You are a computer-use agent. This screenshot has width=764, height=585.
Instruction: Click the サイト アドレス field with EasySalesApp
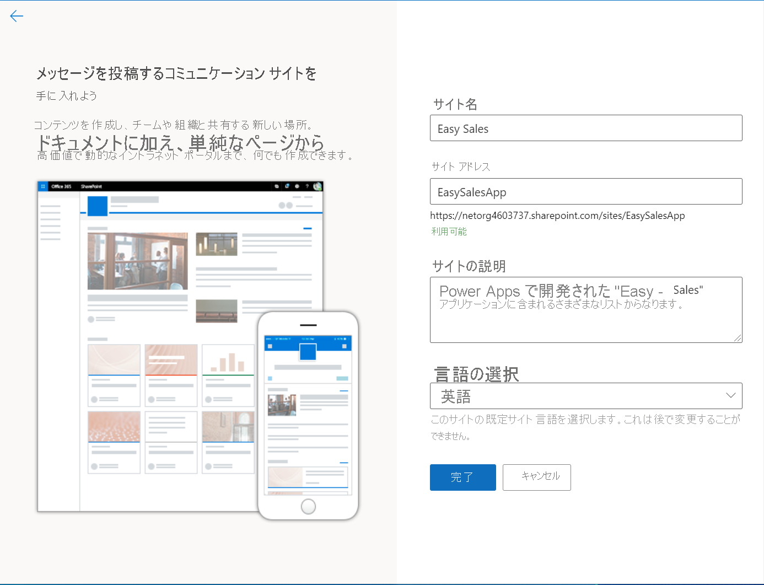click(586, 191)
